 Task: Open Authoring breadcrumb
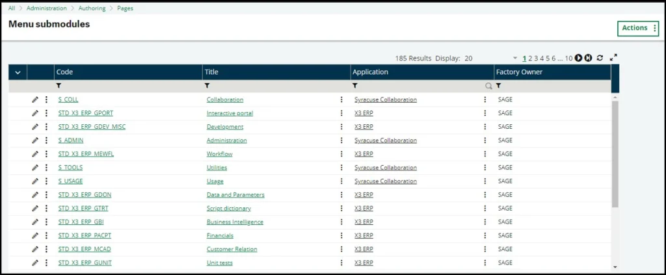[x=92, y=8]
